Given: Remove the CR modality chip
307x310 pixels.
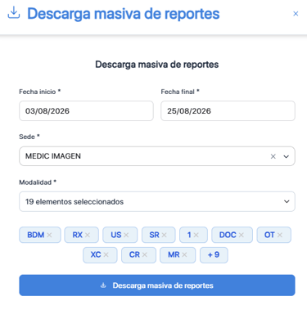Looking at the screenshot, I should tap(145, 254).
